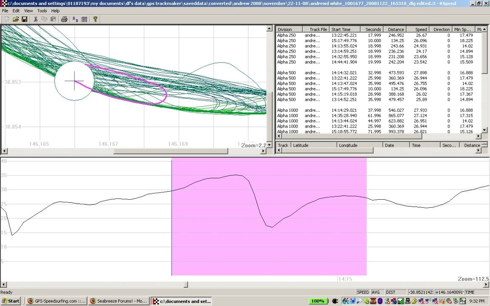Click the Print toolbar icon
The width and height of the screenshot is (490, 306).
click(64, 19)
